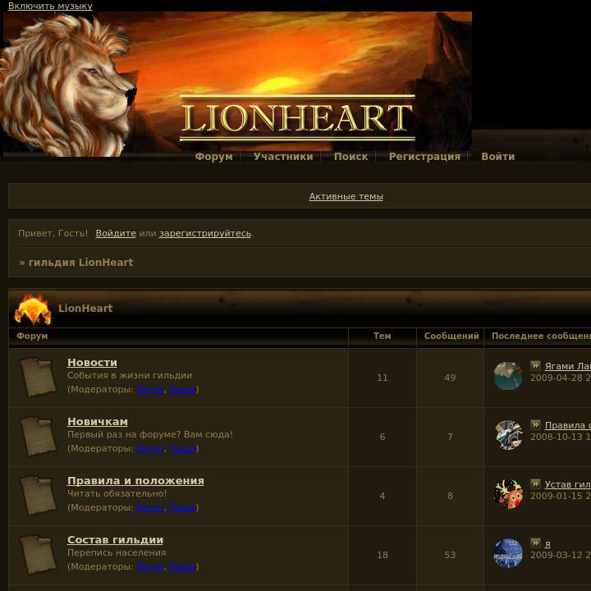591x591 pixels.
Task: Open the Участники navigation menu item
Action: [x=283, y=157]
